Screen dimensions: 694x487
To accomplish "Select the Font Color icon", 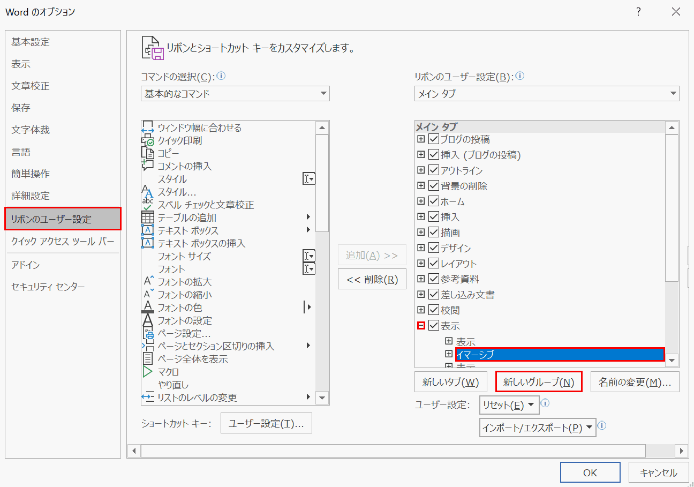I will pyautogui.click(x=147, y=308).
